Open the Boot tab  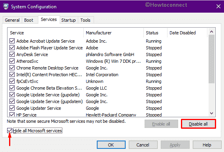(28, 20)
